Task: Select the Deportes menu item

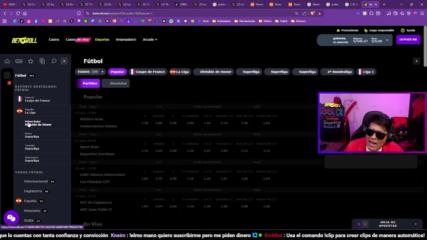Action: (x=102, y=40)
